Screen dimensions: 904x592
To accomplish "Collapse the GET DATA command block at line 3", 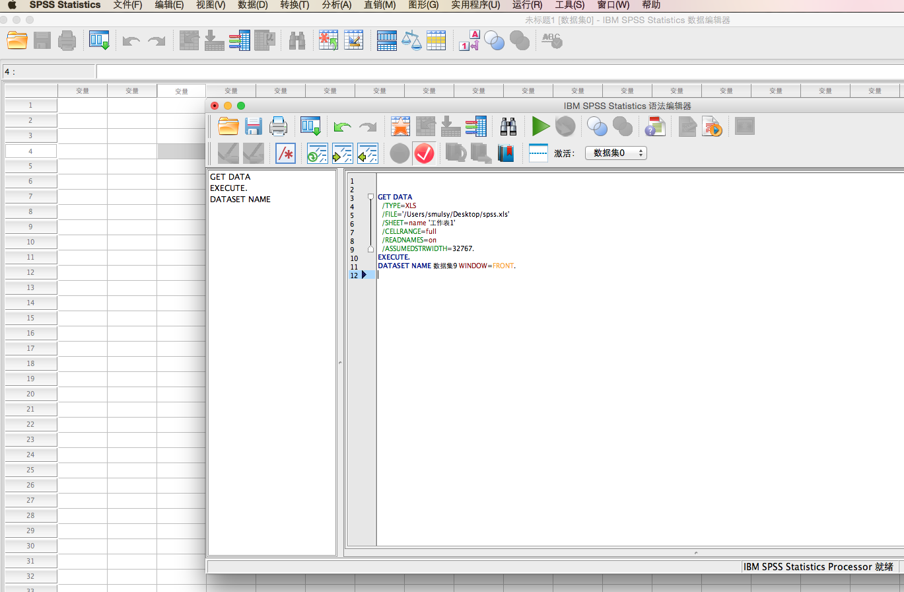I will tap(370, 197).
